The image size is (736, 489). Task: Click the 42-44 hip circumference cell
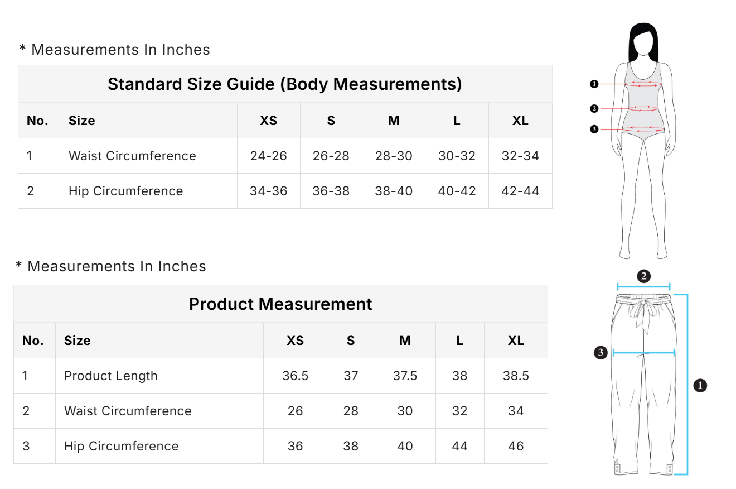coord(520,191)
